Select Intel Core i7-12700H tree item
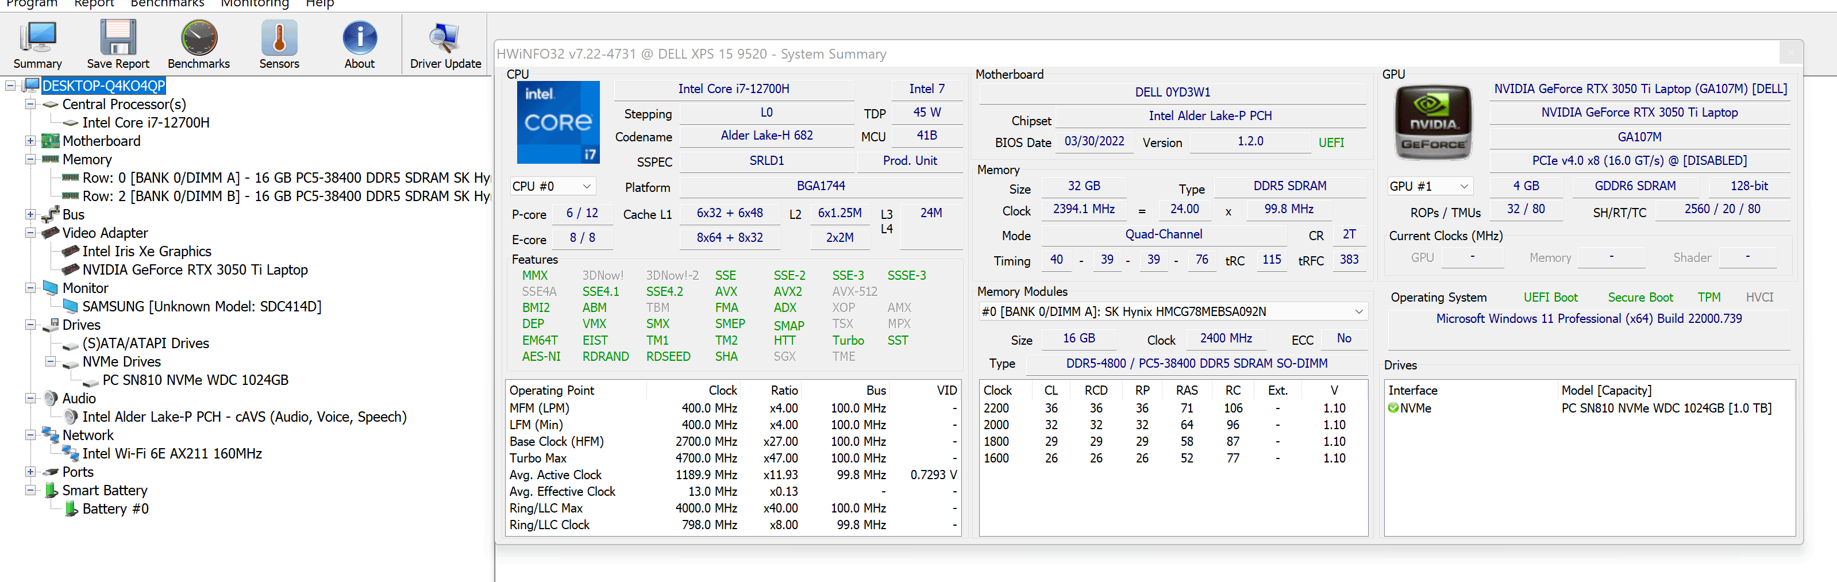Image resolution: width=1837 pixels, height=582 pixels. coord(146,123)
